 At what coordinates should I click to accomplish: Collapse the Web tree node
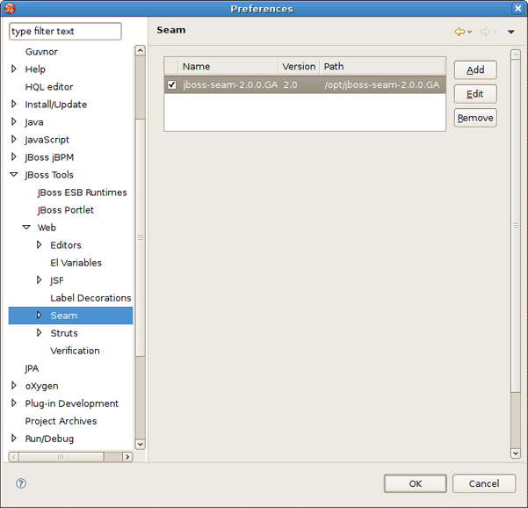point(26,228)
